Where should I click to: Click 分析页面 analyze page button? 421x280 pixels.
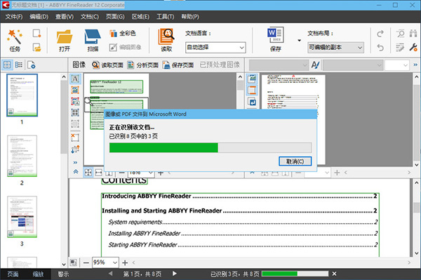click(x=142, y=65)
